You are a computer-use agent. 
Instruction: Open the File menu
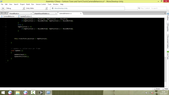(2, 4)
